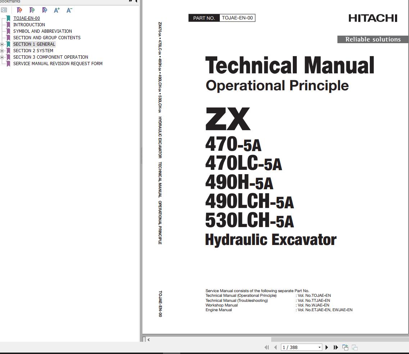This screenshot has height=354, width=409.
Task: Increase bookmark text size with A+
Action: click(56, 10)
